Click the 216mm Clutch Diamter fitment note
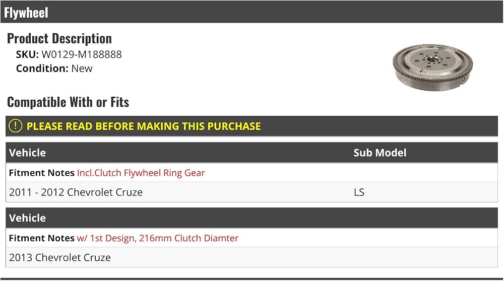This screenshot has width=504, height=281. coord(157,238)
